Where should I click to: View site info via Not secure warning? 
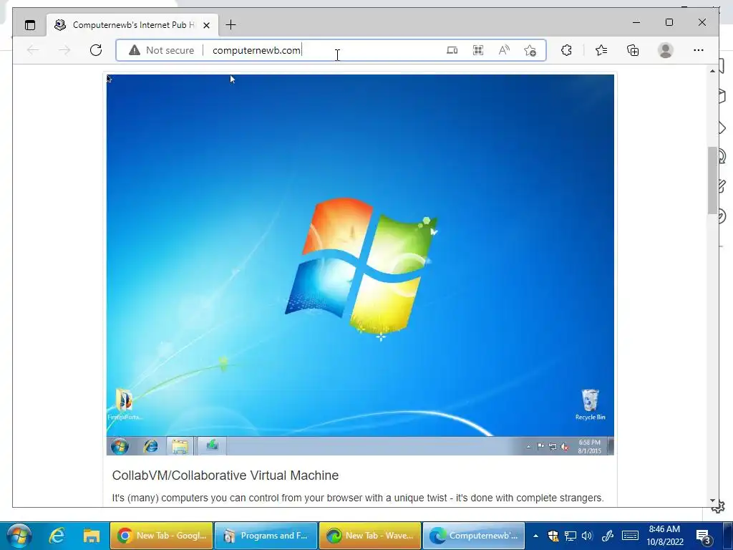click(162, 50)
